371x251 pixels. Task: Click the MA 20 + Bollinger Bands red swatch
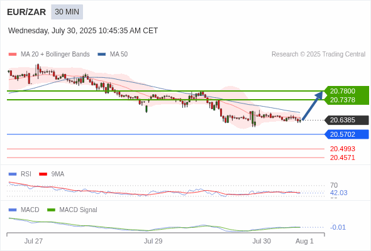[x=13, y=55]
